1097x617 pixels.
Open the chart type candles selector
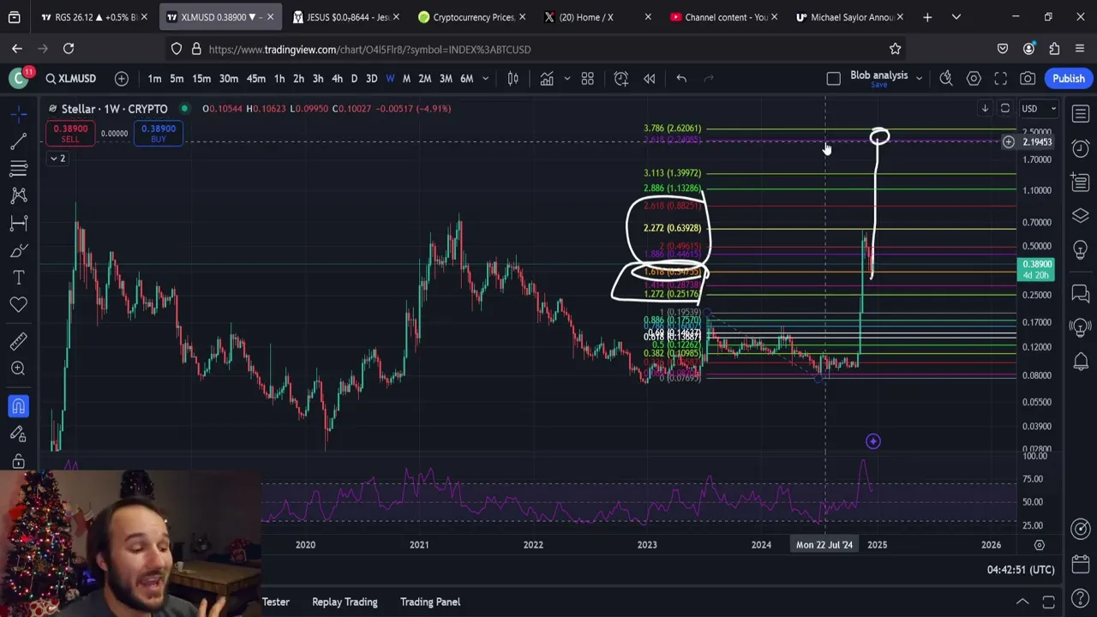(513, 79)
